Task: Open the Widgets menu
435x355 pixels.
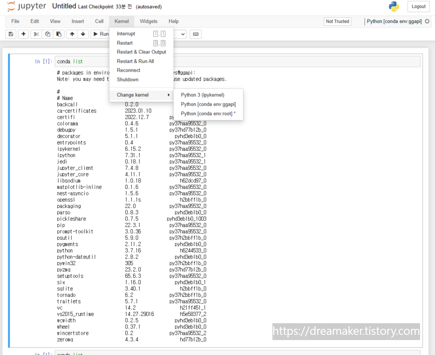Action: pos(148,21)
